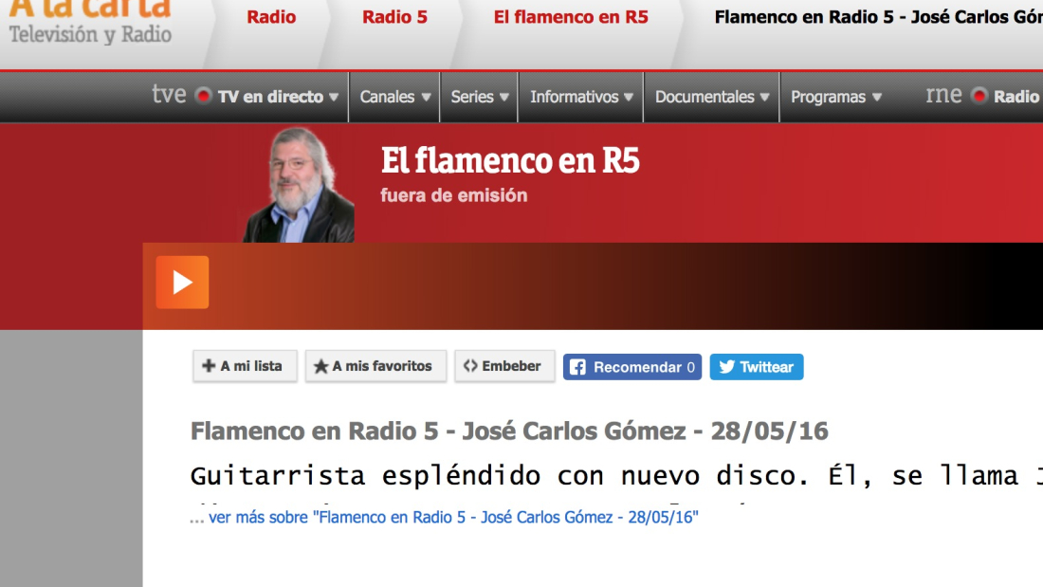This screenshot has height=587, width=1043.
Task: Click the code brackets Embeber icon
Action: tap(470, 366)
